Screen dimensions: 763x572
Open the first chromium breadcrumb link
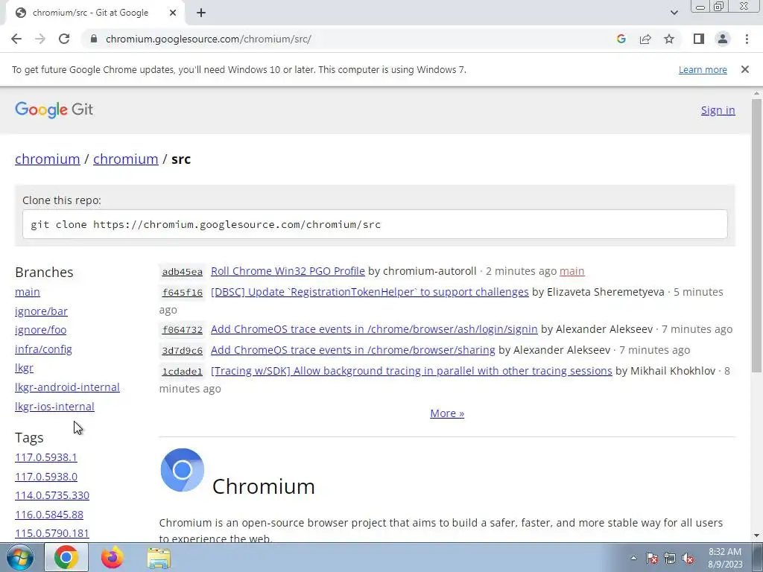point(47,159)
